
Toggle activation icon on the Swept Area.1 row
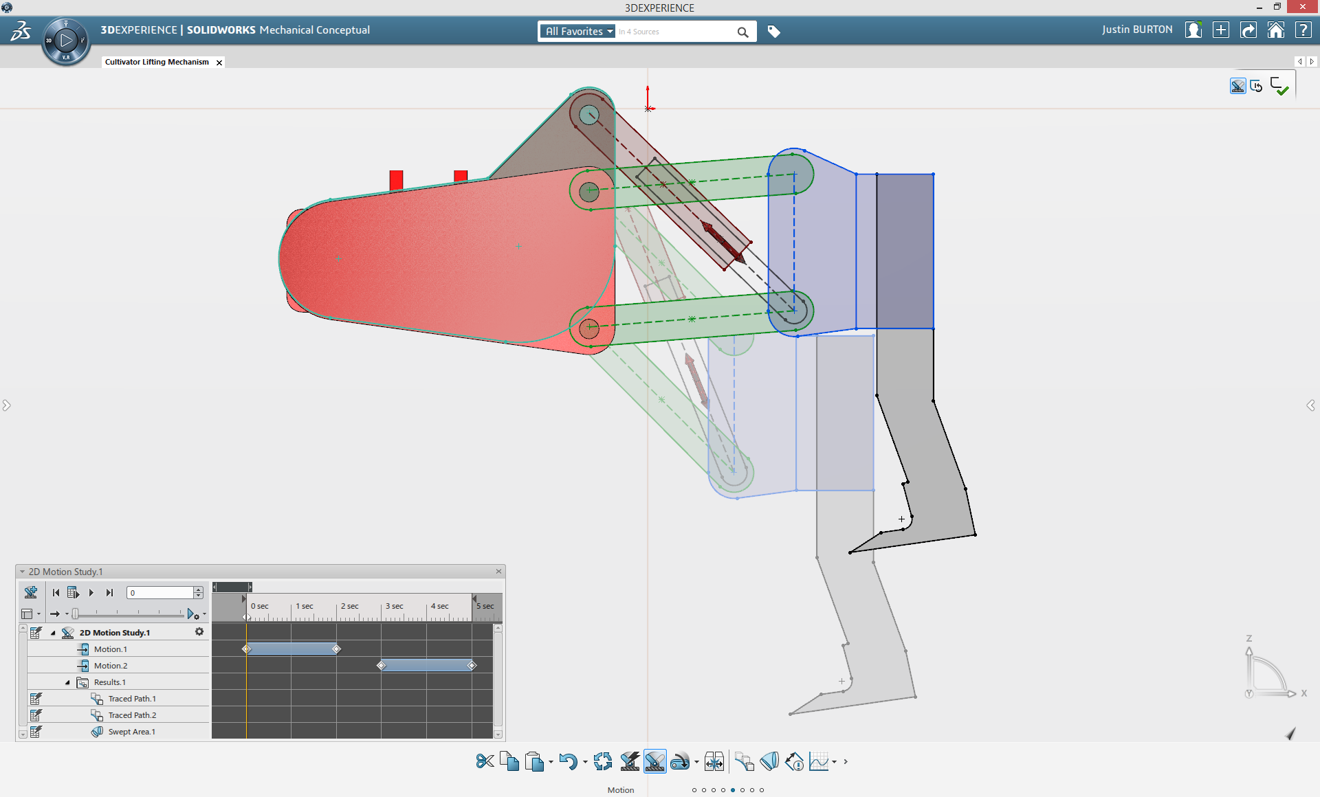coord(36,732)
